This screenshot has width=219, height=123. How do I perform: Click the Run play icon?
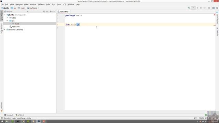[197, 8]
